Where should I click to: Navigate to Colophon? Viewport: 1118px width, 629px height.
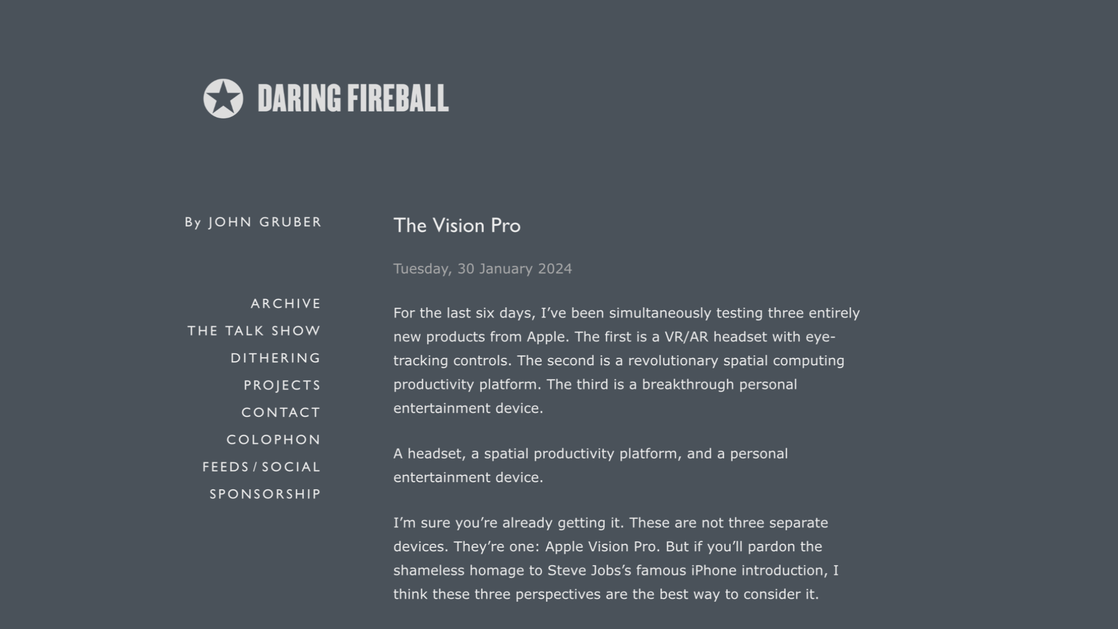pos(274,440)
